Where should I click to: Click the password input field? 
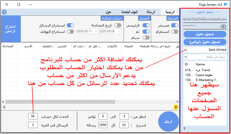(x=201, y=26)
